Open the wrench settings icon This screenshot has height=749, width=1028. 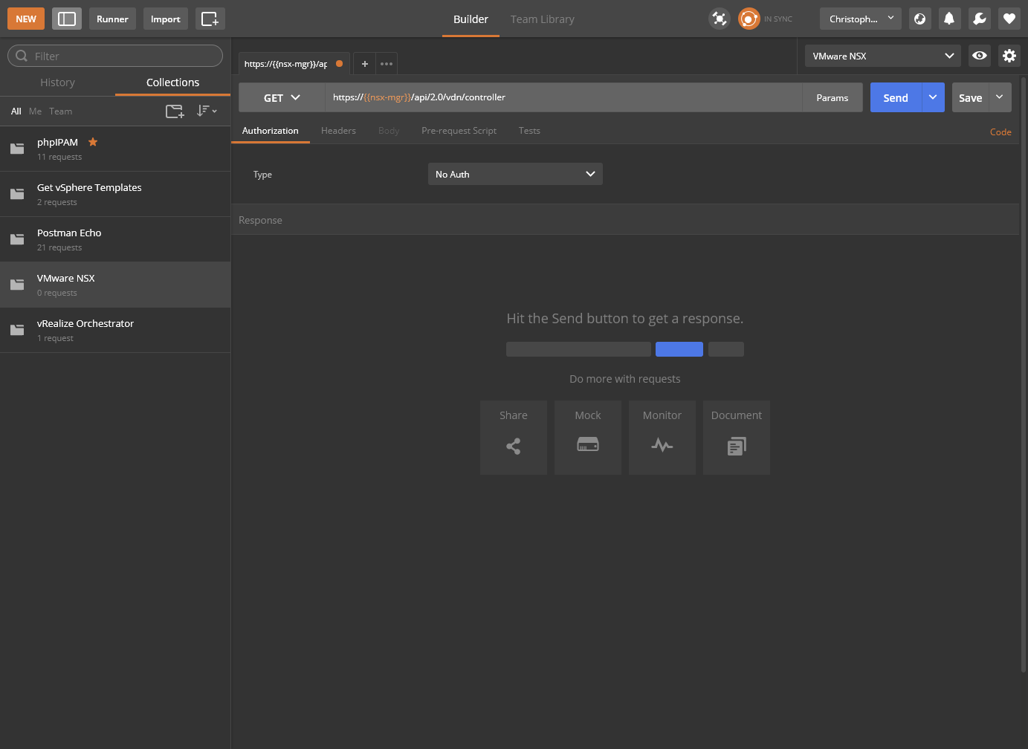979,19
